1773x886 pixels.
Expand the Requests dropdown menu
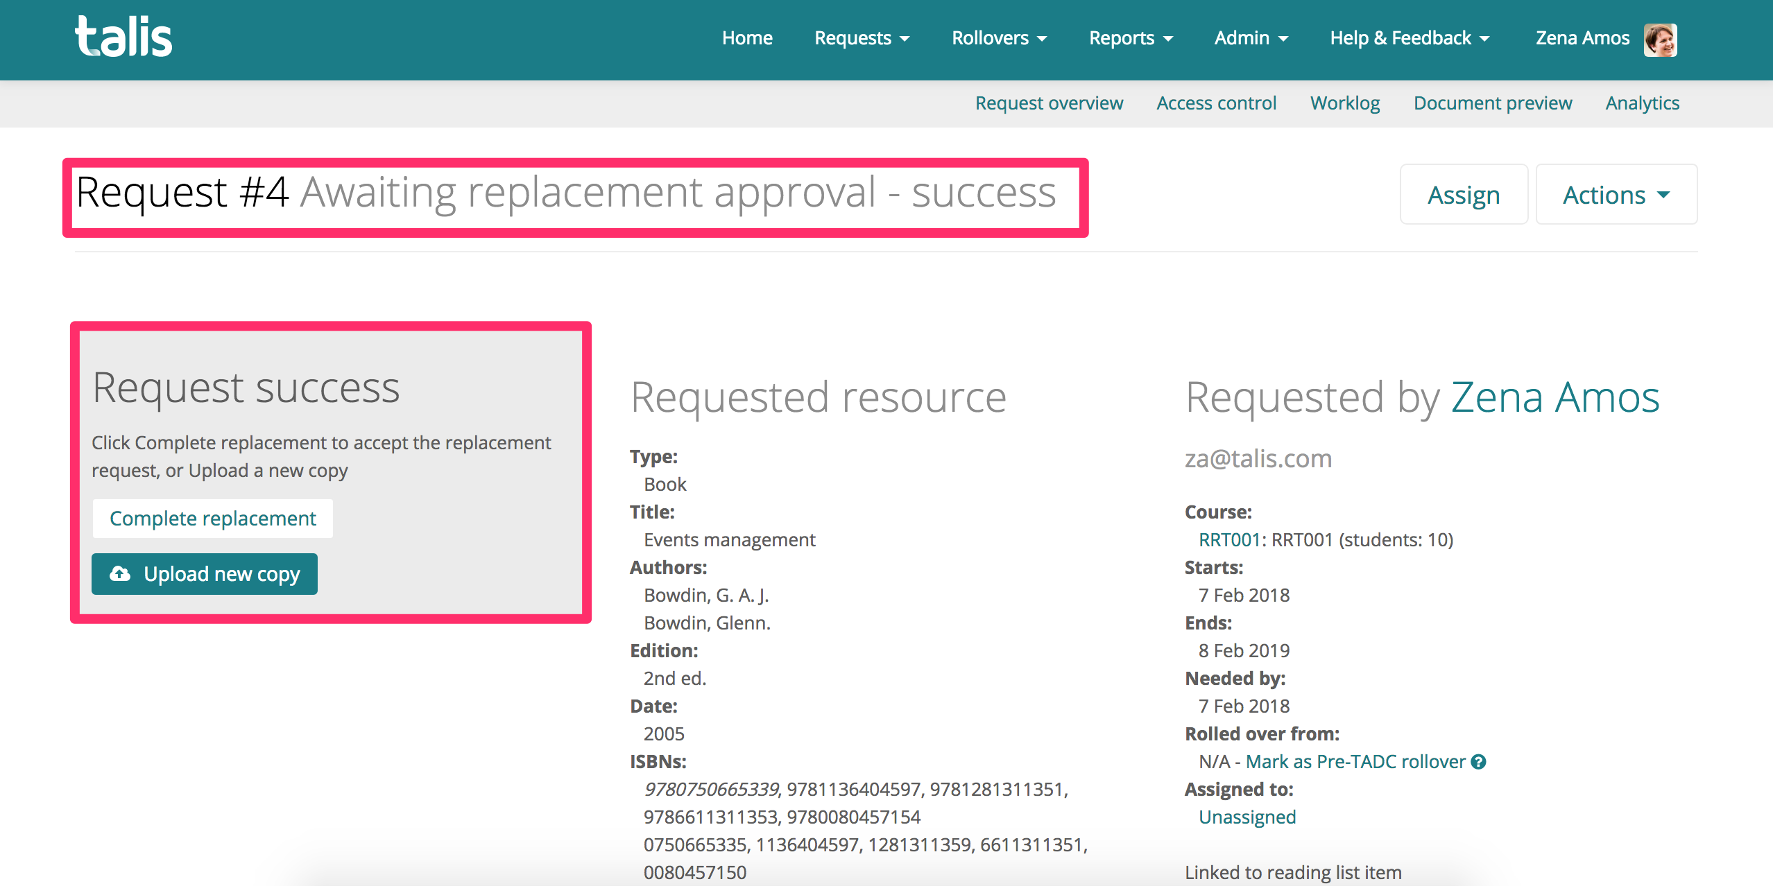point(862,38)
